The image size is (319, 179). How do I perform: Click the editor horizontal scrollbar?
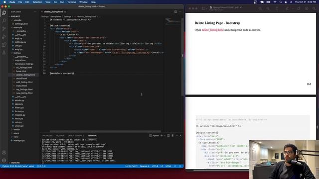(x=105, y=131)
